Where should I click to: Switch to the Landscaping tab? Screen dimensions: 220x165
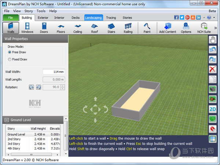pos(93,18)
